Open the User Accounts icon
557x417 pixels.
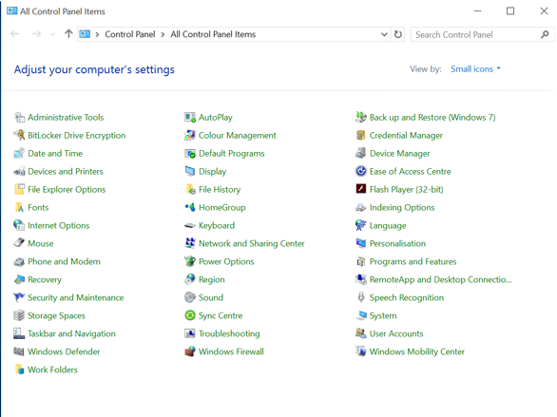361,333
